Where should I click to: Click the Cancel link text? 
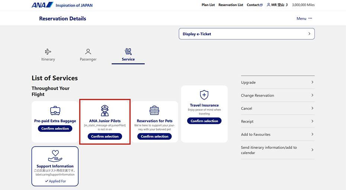coord(247,109)
